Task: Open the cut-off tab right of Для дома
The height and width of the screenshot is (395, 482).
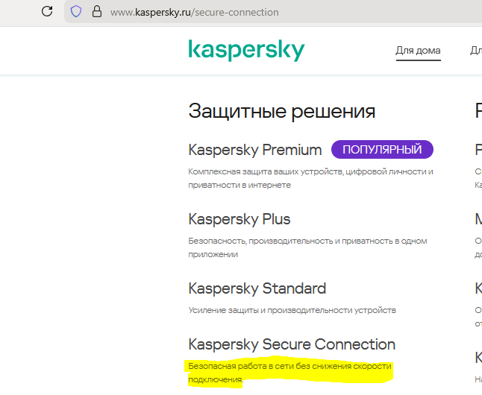Action: click(x=475, y=51)
